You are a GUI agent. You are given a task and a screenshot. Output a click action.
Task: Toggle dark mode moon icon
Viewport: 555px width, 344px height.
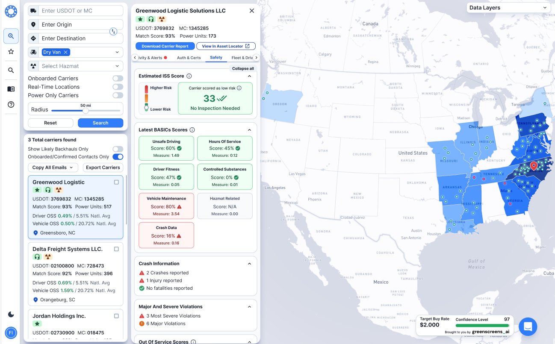11,315
